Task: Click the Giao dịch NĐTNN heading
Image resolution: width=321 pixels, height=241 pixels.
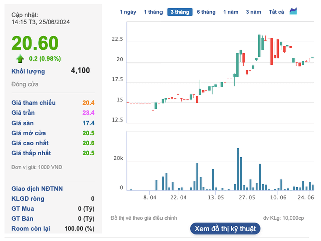Action: (x=37, y=189)
